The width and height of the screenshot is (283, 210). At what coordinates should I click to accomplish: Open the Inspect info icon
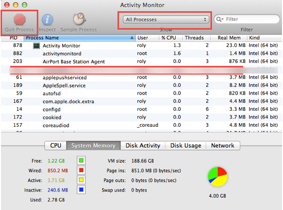point(48,20)
